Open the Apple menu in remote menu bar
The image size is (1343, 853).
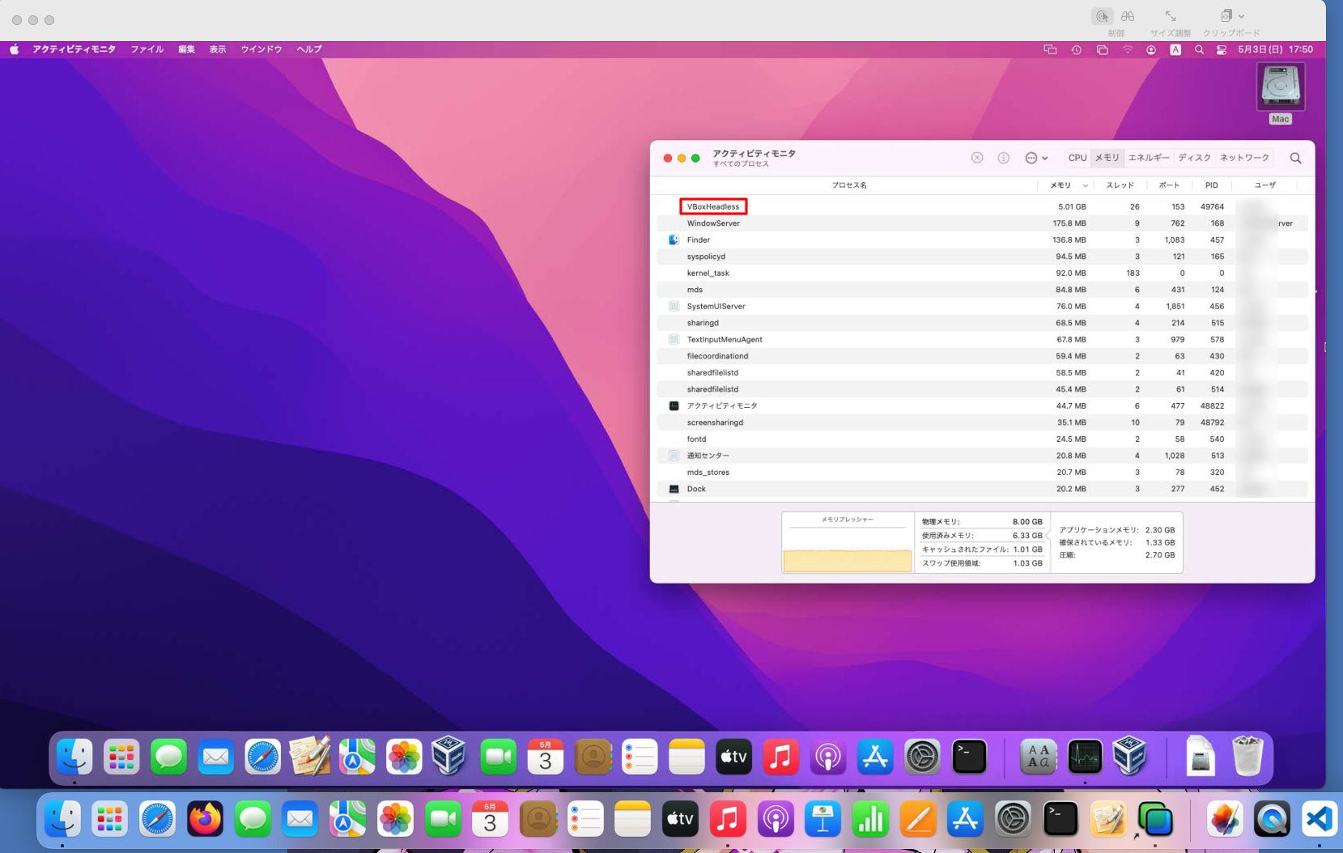click(x=14, y=49)
